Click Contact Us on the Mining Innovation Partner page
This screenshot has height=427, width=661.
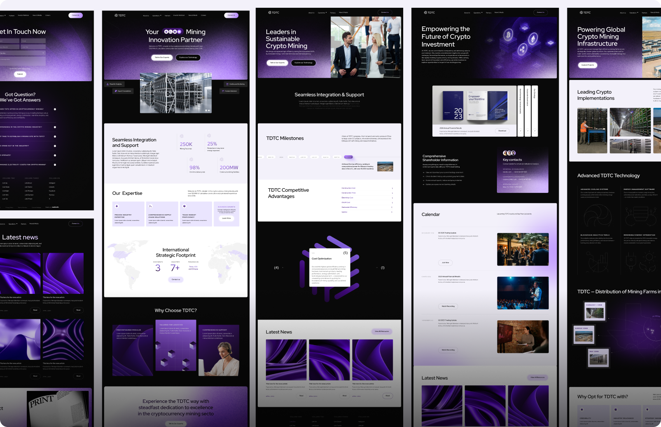click(231, 16)
